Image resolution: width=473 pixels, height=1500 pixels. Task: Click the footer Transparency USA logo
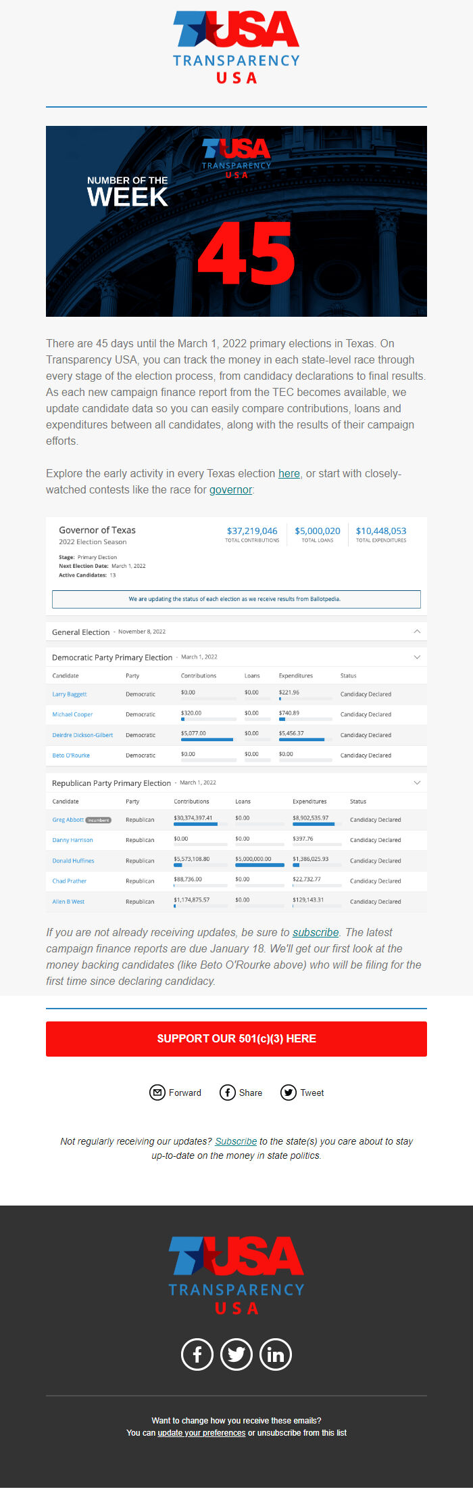coord(236,1275)
